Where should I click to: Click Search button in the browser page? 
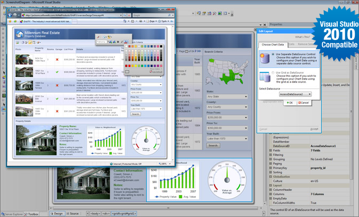tap(135, 114)
